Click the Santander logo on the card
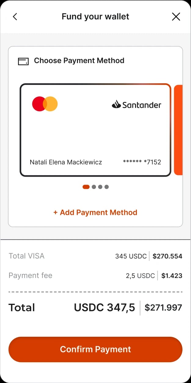Image resolution: width=191 pixels, height=383 pixels. [137, 105]
